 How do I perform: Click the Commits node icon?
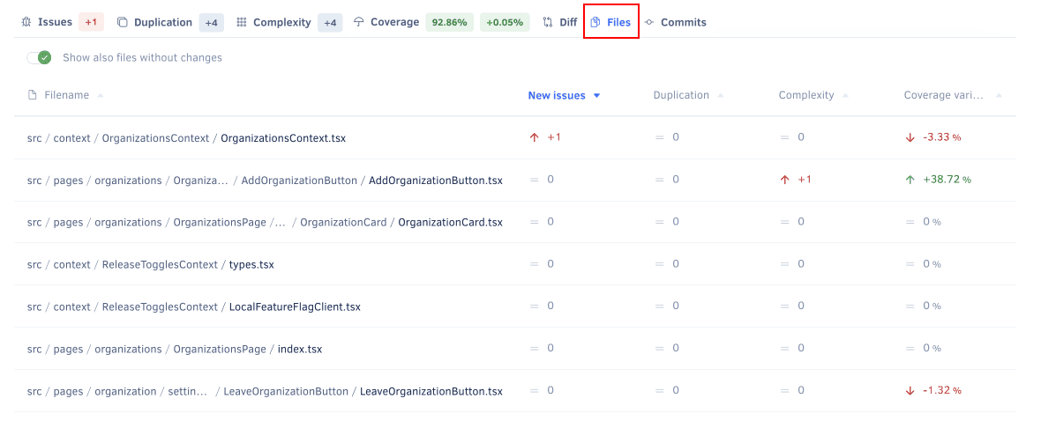pos(649,22)
